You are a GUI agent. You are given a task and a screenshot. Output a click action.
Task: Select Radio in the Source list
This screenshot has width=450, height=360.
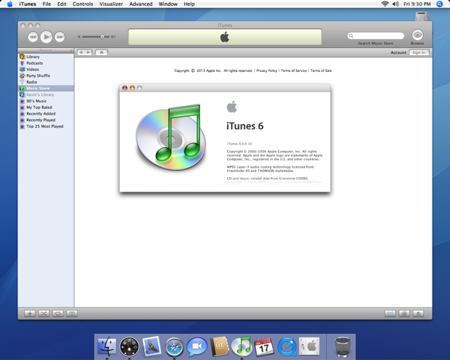(x=46, y=82)
